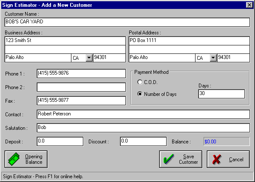Viewport: 255px width, 182px height.
Task: Select the Number of Days payment option
Action: coord(140,94)
